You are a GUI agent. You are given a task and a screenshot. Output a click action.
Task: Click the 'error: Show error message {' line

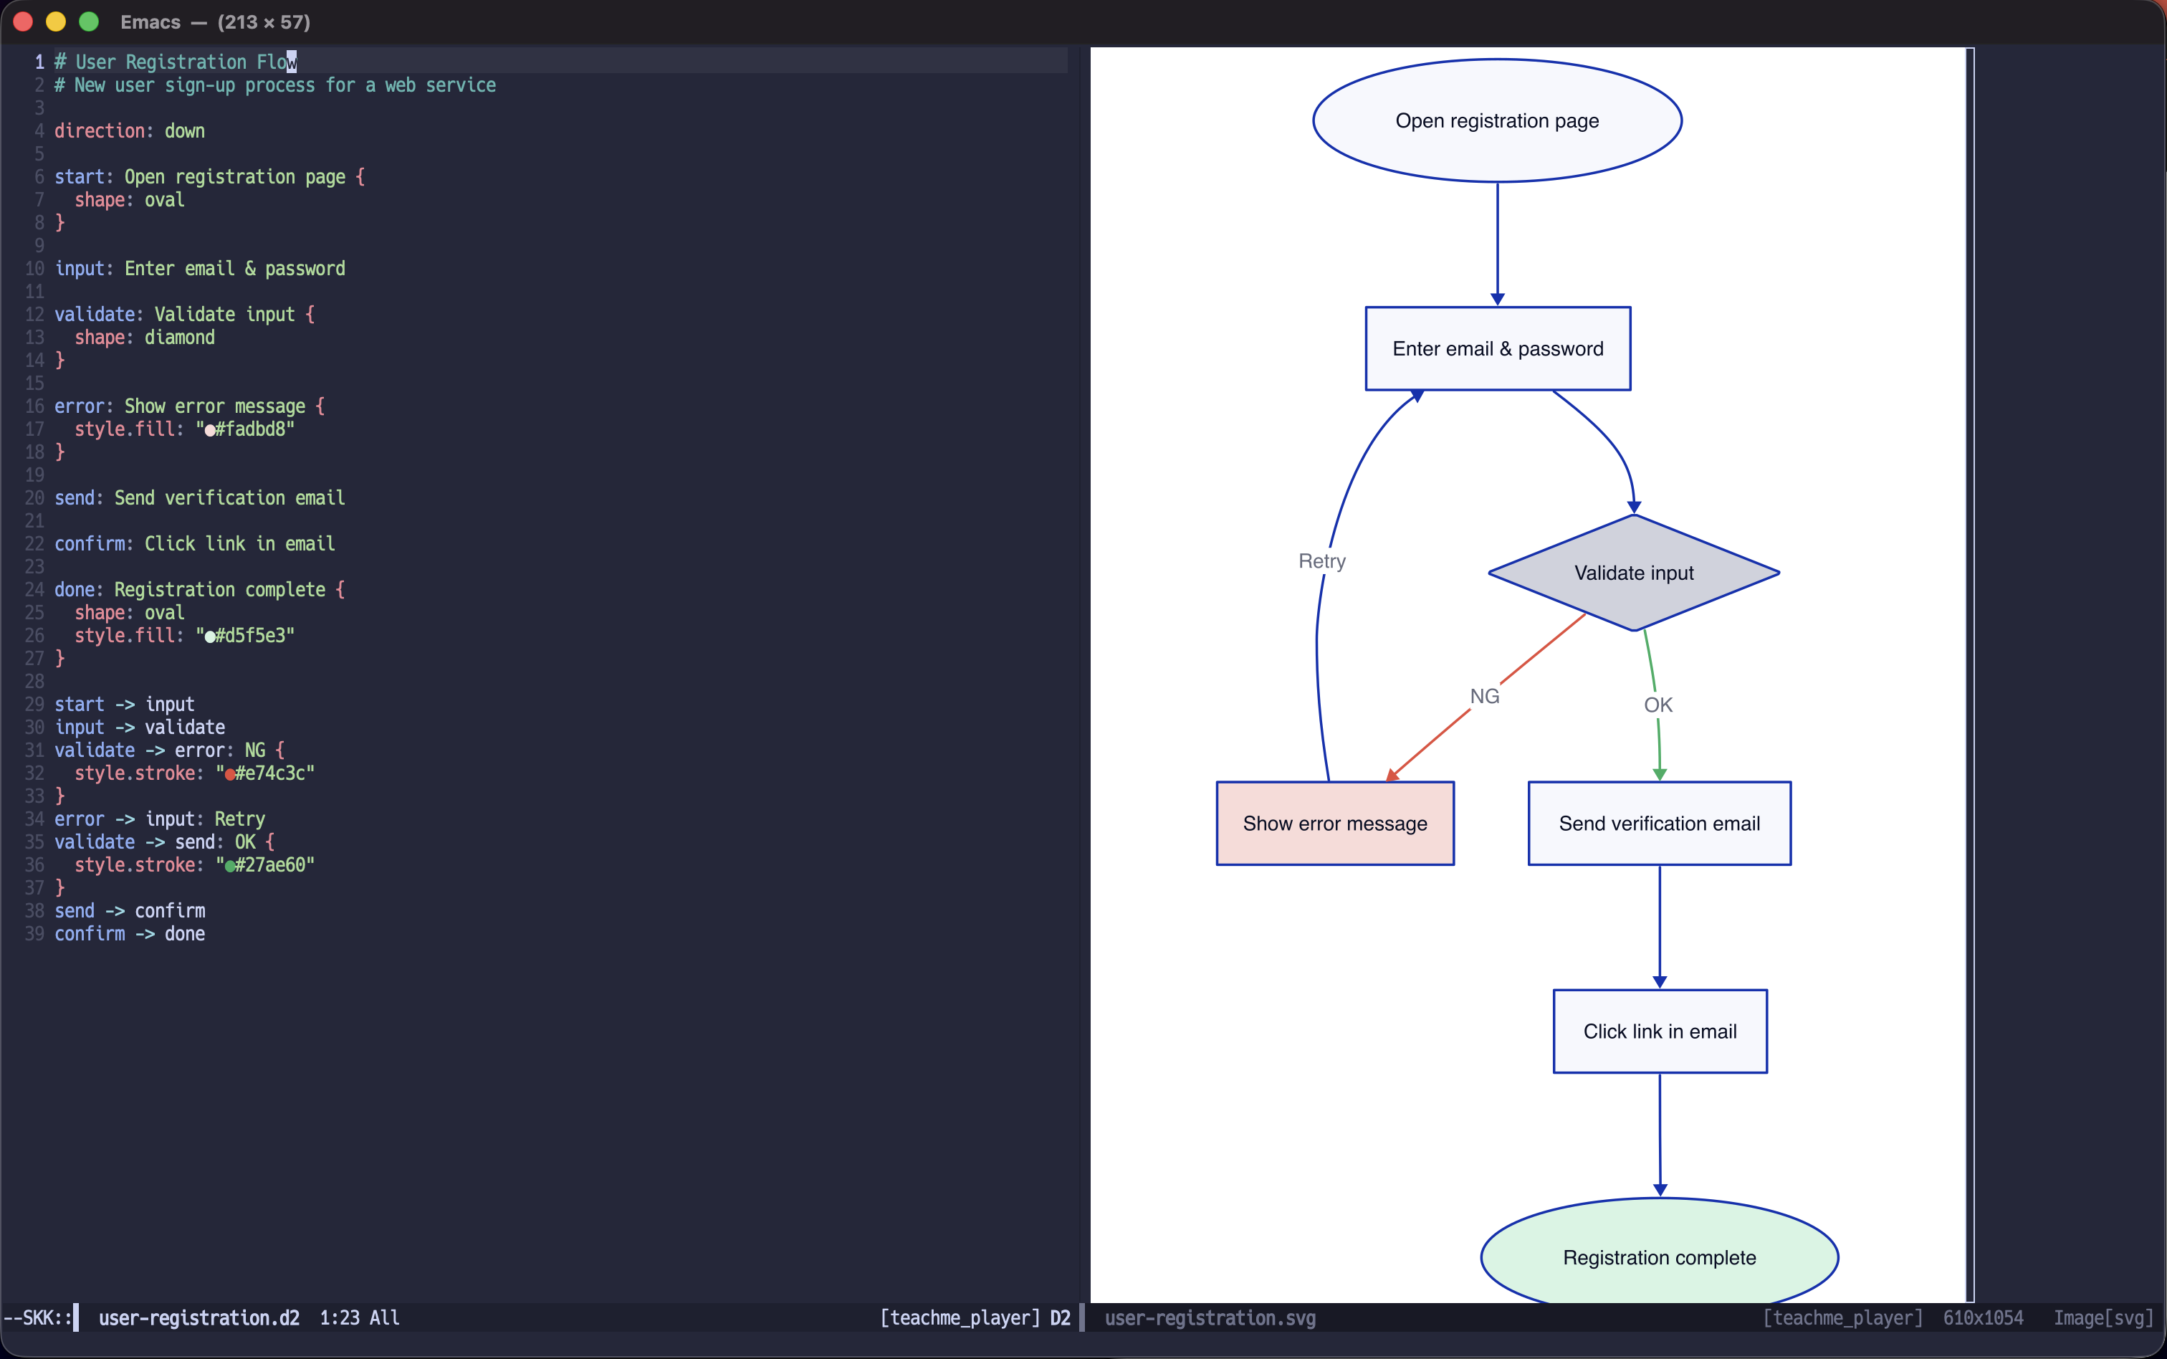(x=190, y=406)
